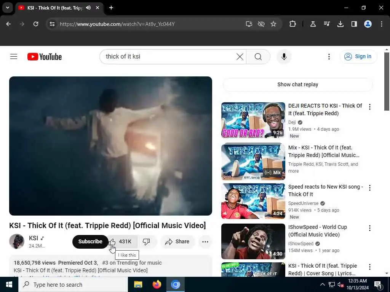The image size is (390, 292).
Task: Open browser extensions puzzle icon
Action: [292, 24]
